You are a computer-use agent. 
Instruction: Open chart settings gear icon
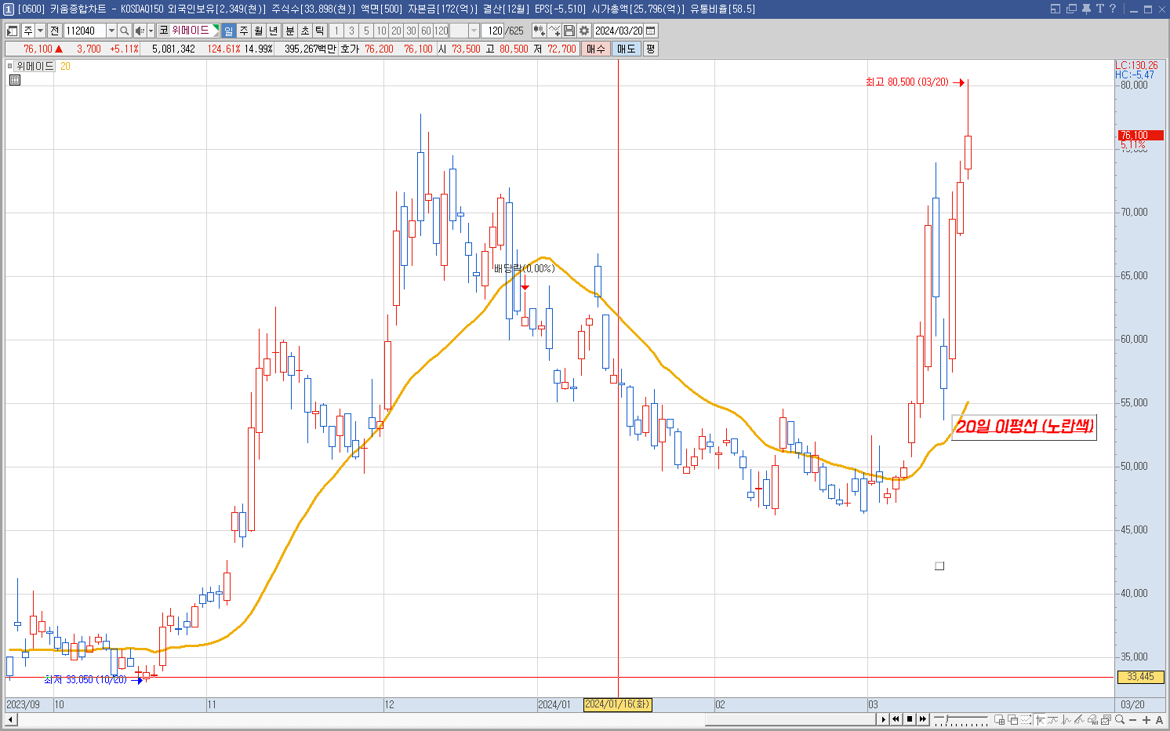[584, 31]
